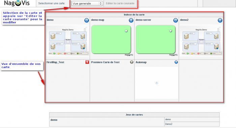236x128 pixels.
Task: Open the Automap preview thumbnail
Action: 156,83
